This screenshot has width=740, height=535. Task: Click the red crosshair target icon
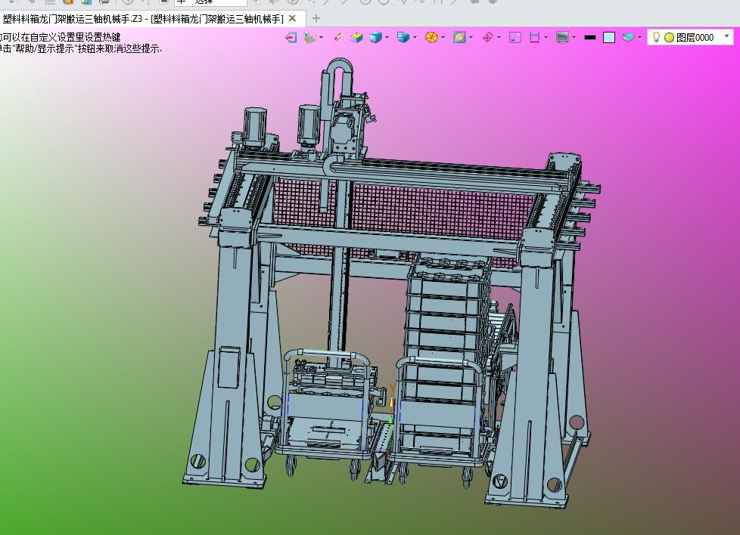pyautogui.click(x=487, y=37)
